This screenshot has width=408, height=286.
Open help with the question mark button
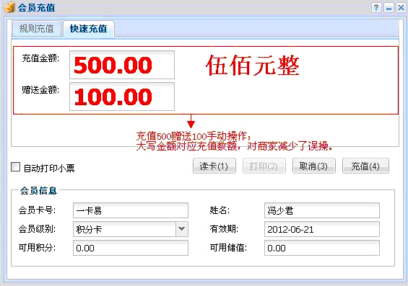click(376, 7)
